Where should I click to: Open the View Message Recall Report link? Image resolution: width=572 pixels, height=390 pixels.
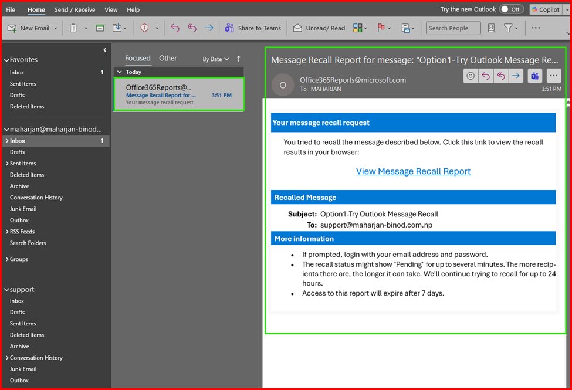pos(413,171)
